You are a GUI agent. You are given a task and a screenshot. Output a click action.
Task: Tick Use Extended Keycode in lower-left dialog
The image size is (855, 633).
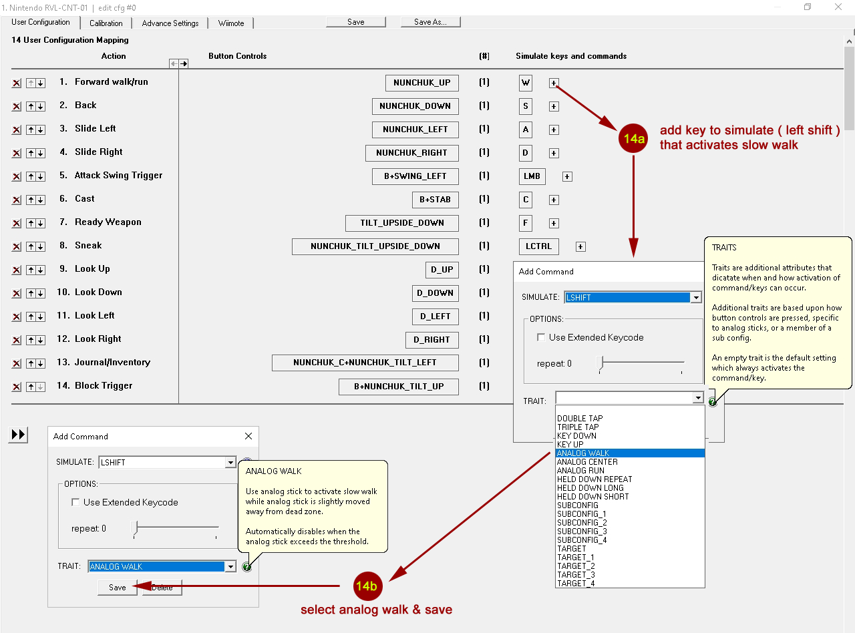coord(76,502)
